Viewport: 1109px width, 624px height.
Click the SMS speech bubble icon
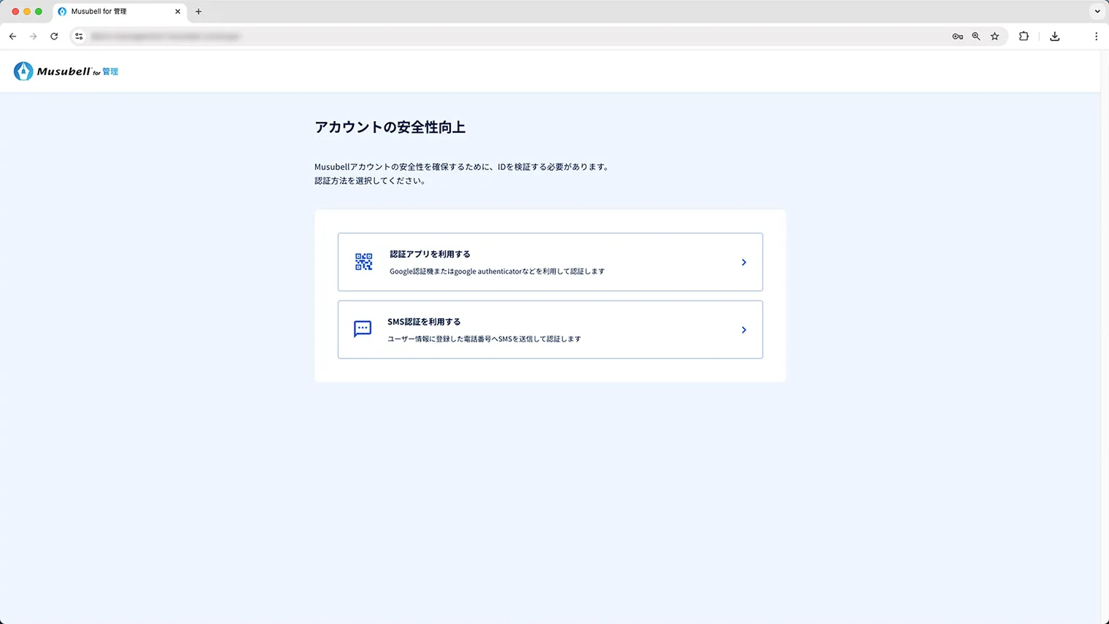(363, 329)
